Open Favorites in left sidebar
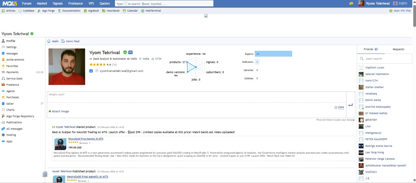416x183 pixels. [x=12, y=66]
